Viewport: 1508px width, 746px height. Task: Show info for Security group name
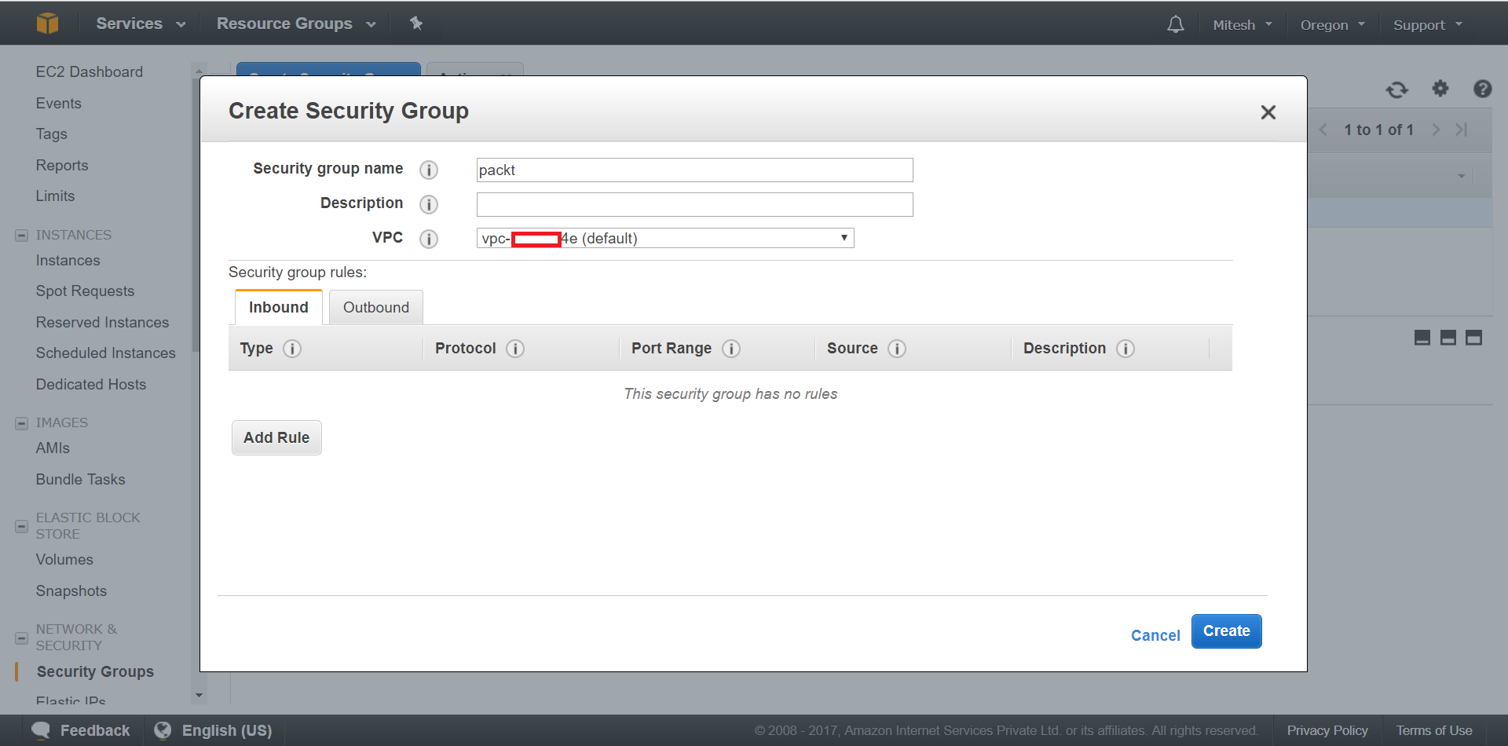pyautogui.click(x=429, y=170)
